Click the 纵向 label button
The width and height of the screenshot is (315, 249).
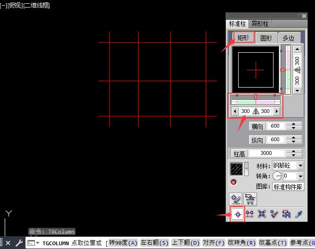pyautogui.click(x=257, y=140)
